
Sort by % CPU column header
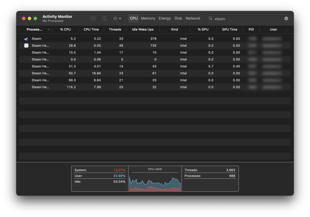point(65,29)
